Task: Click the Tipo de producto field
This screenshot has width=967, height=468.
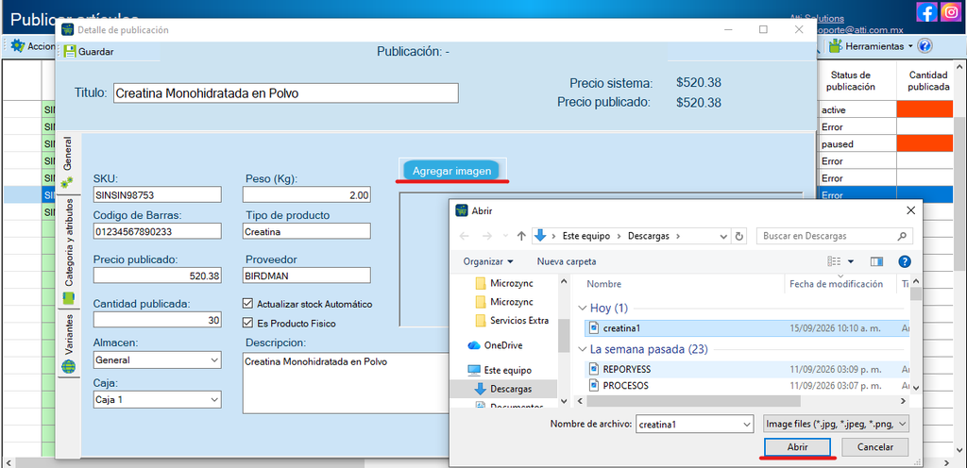Action: coord(307,231)
